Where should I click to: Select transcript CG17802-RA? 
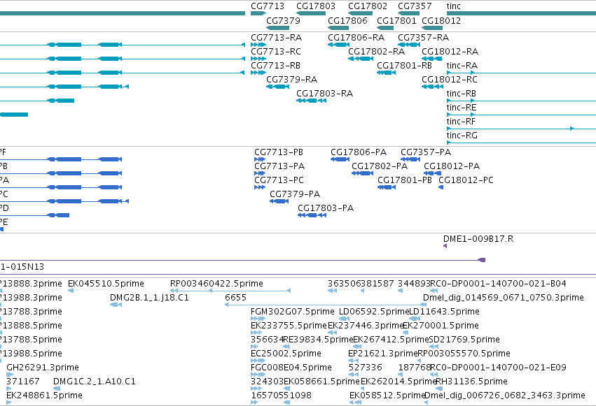[361, 59]
